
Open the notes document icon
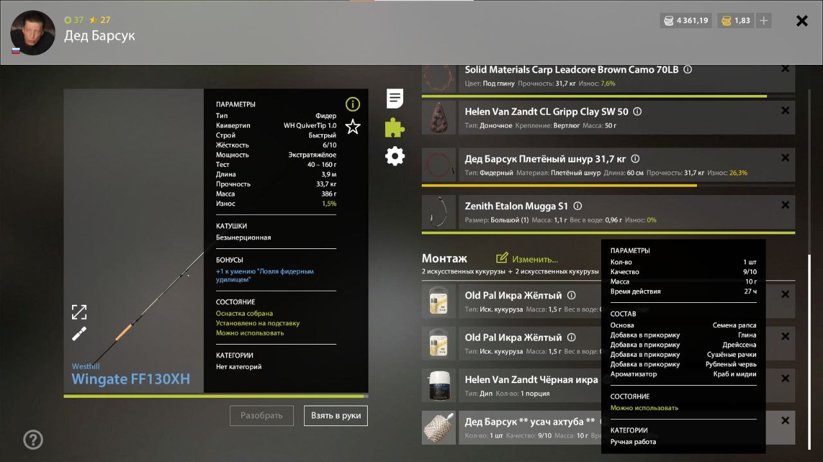pyautogui.click(x=395, y=99)
